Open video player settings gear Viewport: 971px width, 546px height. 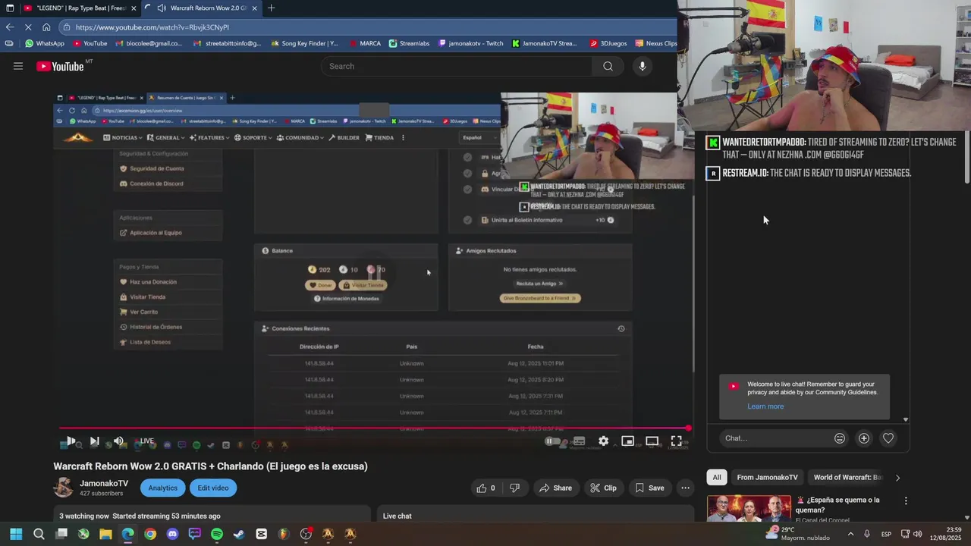pos(603,441)
